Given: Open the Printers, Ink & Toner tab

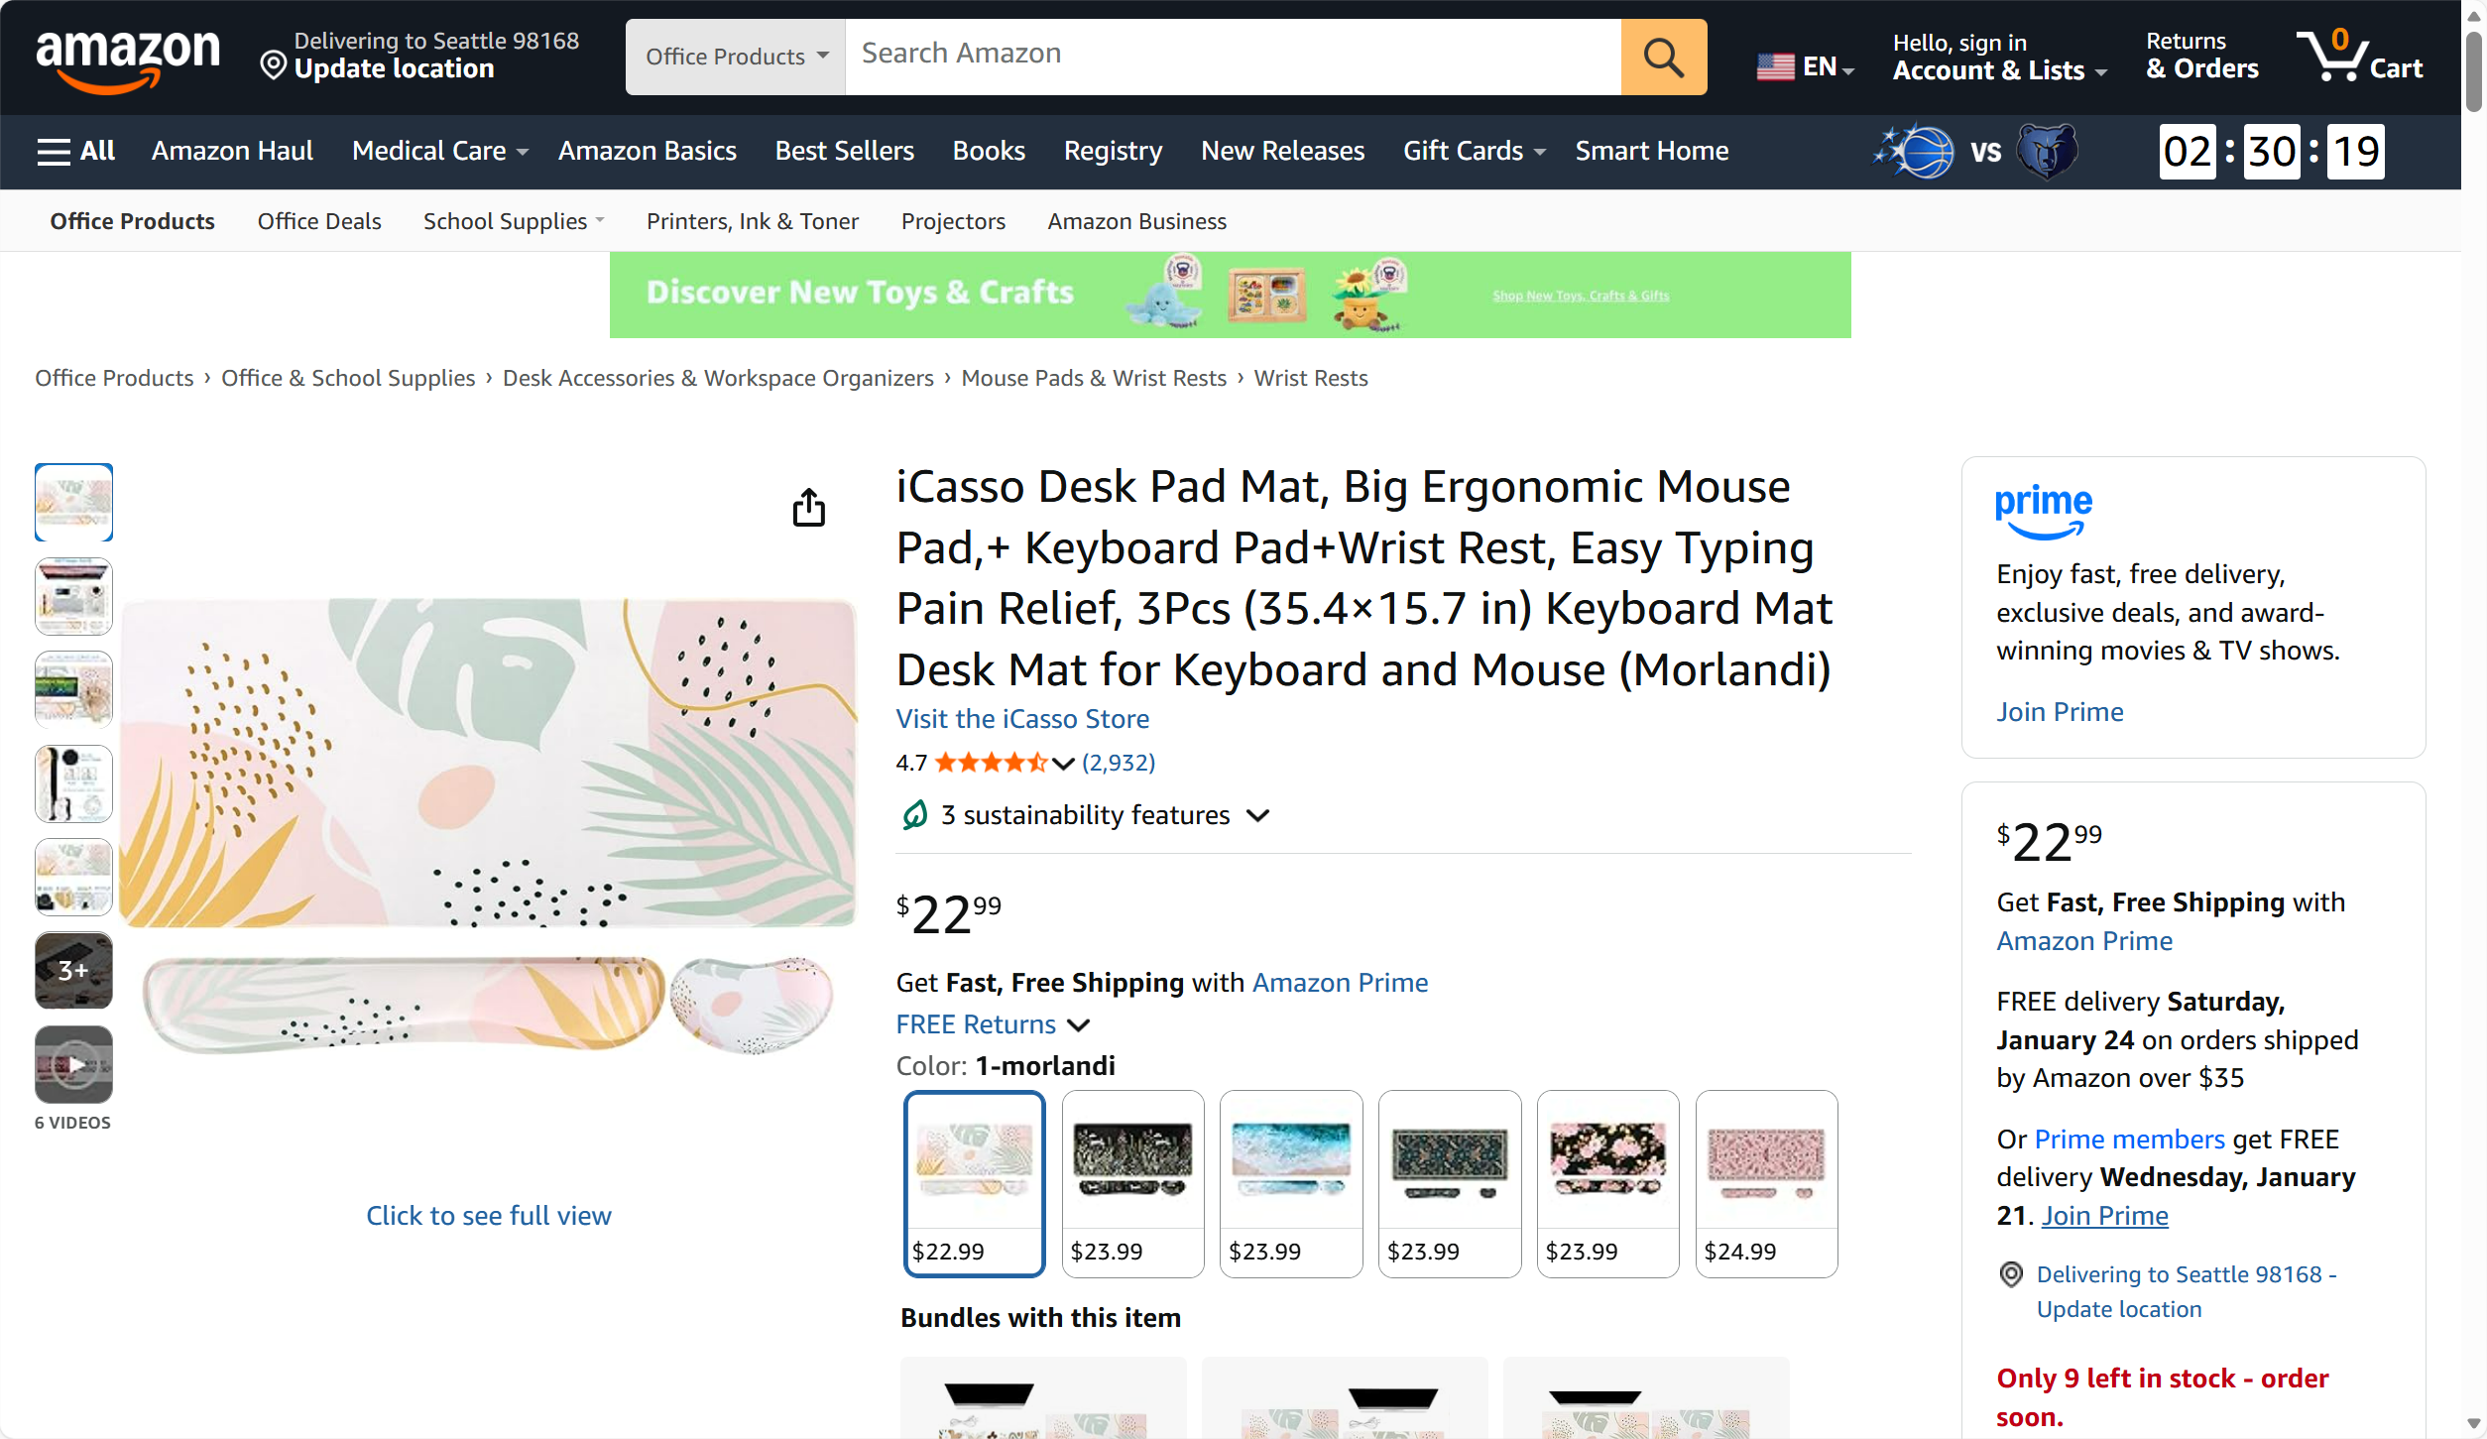Looking at the screenshot, I should pos(752,221).
